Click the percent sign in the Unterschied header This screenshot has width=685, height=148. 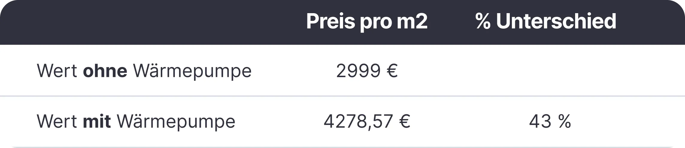pos(483,21)
